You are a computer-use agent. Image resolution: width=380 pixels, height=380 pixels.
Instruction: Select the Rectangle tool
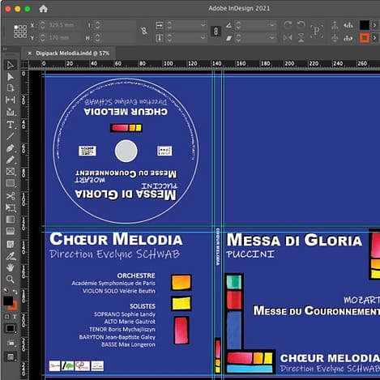(x=11, y=183)
